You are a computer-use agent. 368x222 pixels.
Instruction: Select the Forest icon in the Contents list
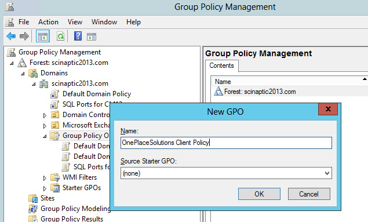tap(218, 91)
